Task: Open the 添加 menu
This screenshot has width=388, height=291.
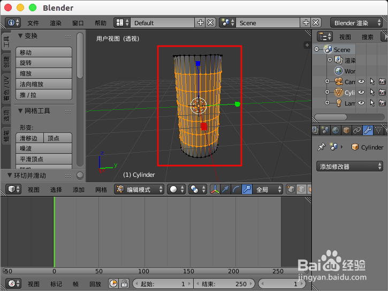Action: coord(79,190)
